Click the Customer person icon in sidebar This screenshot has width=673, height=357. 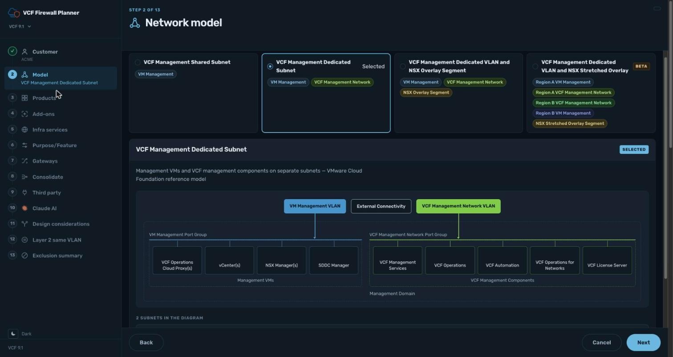pos(25,52)
